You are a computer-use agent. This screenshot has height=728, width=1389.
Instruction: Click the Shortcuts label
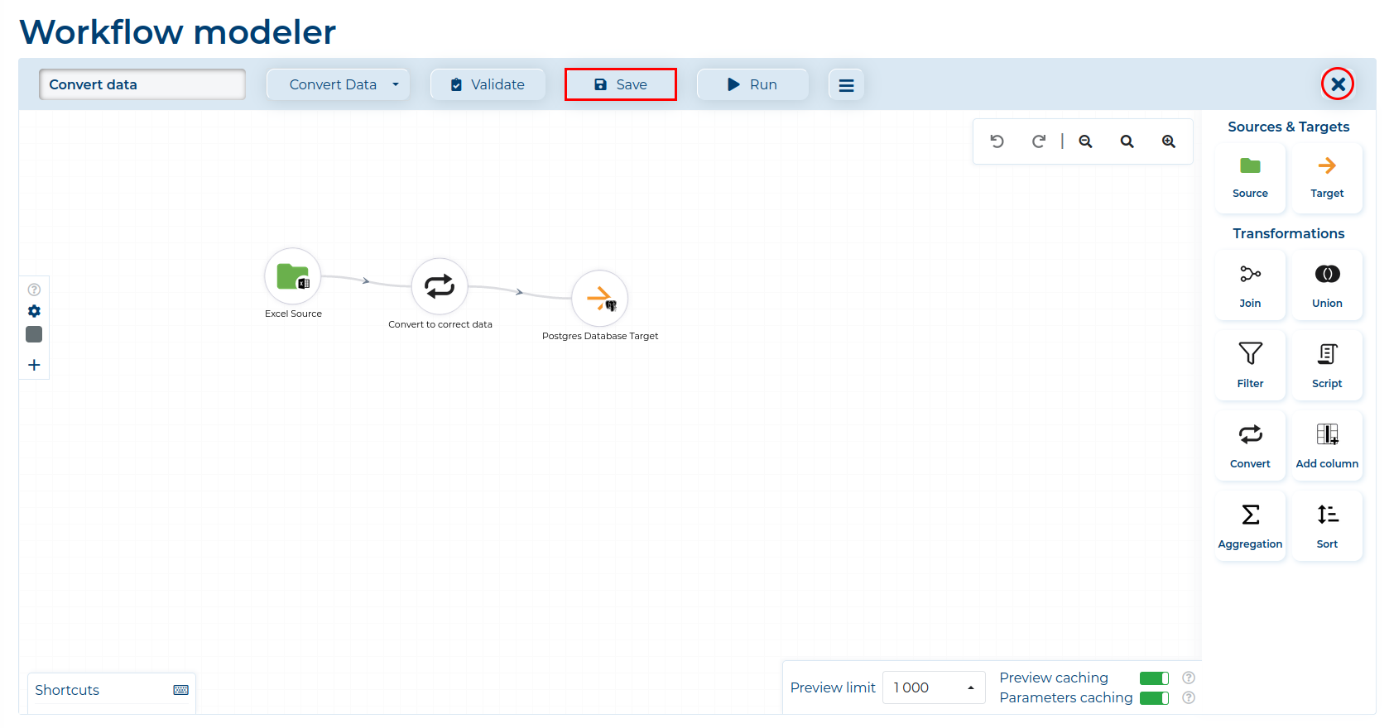(x=67, y=690)
